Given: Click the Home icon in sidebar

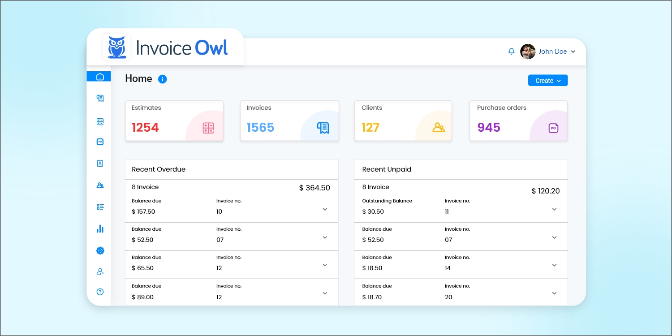Looking at the screenshot, I should pos(100,77).
